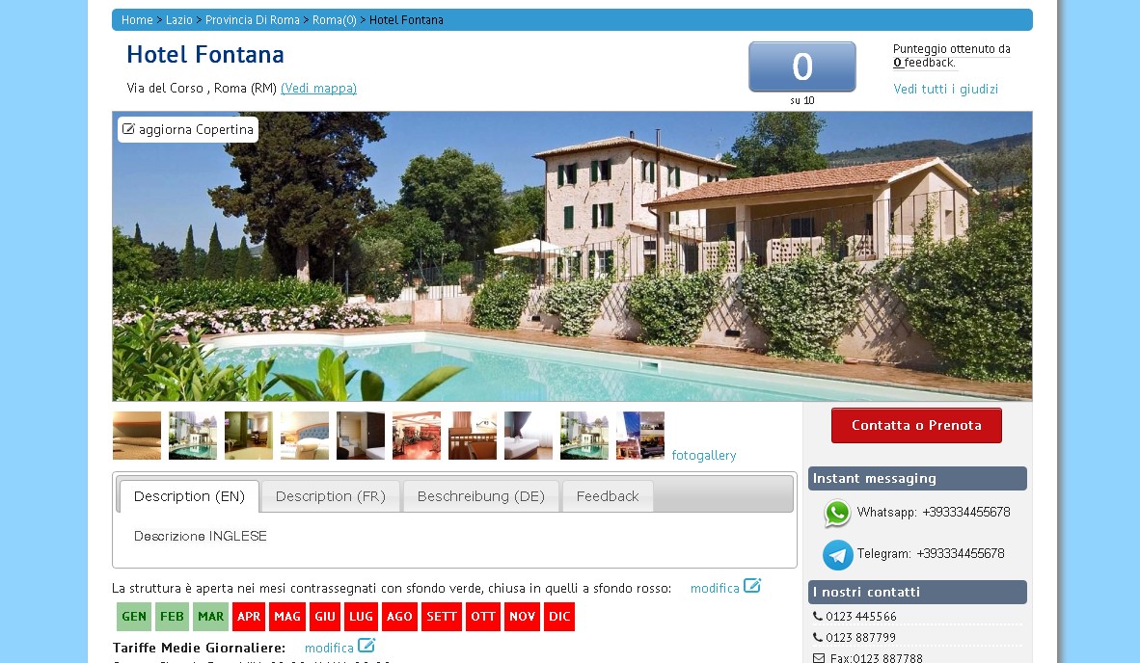Open Vedi tutti i giudizi link
This screenshot has height=663, width=1140.
945,89
